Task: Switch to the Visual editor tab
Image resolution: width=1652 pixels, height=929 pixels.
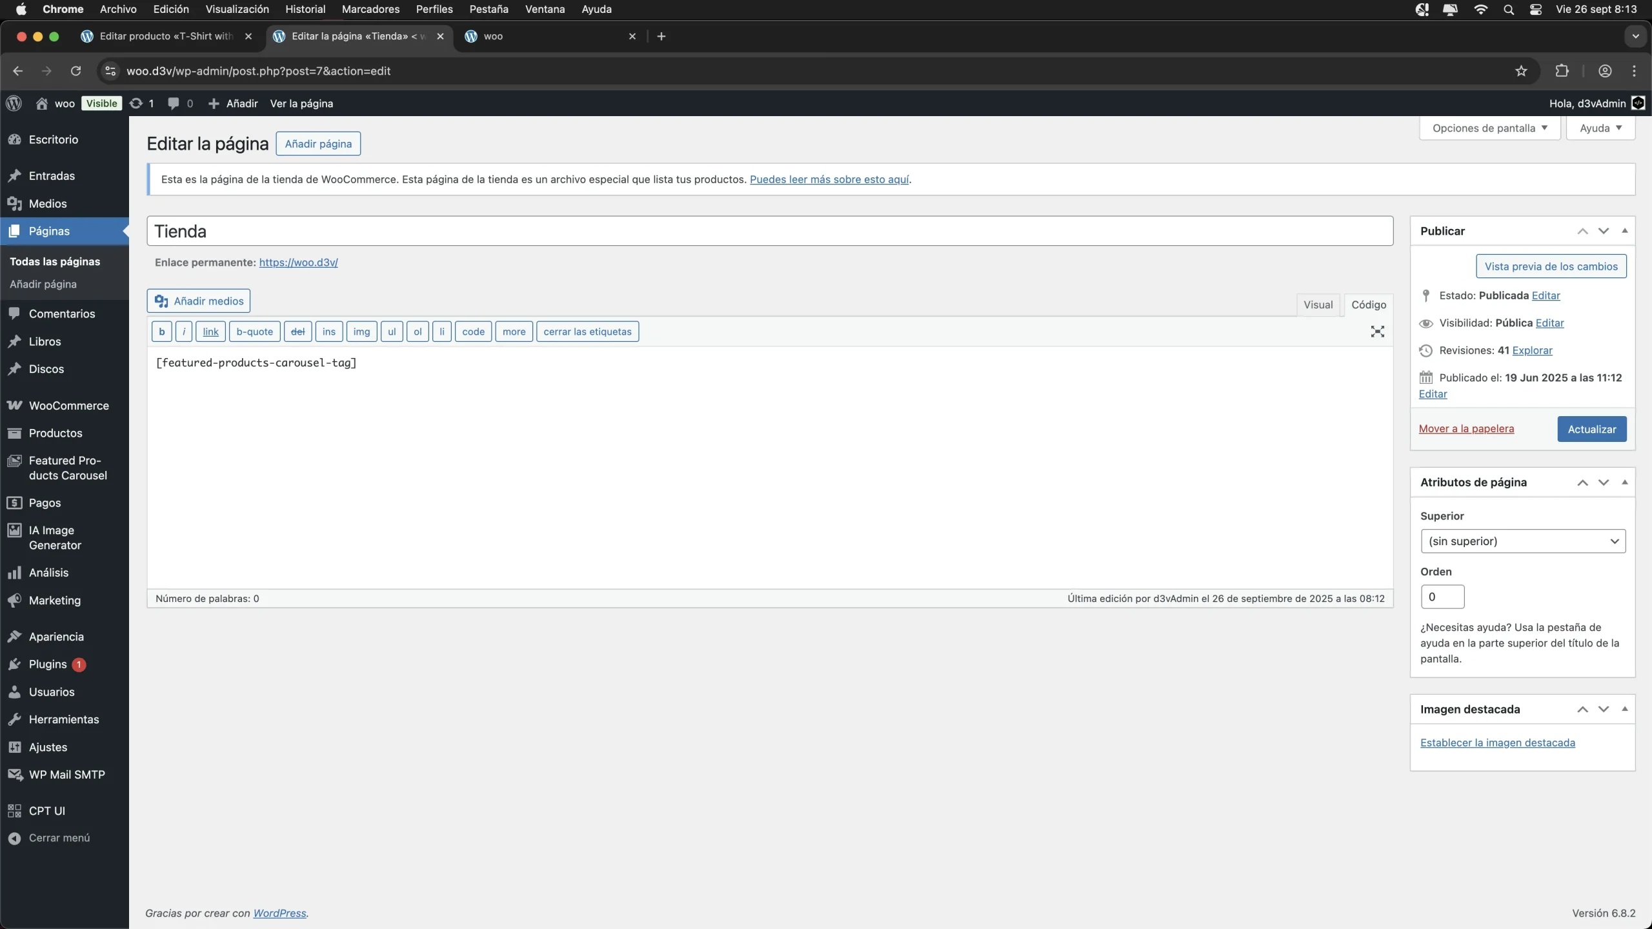Action: pos(1318,305)
